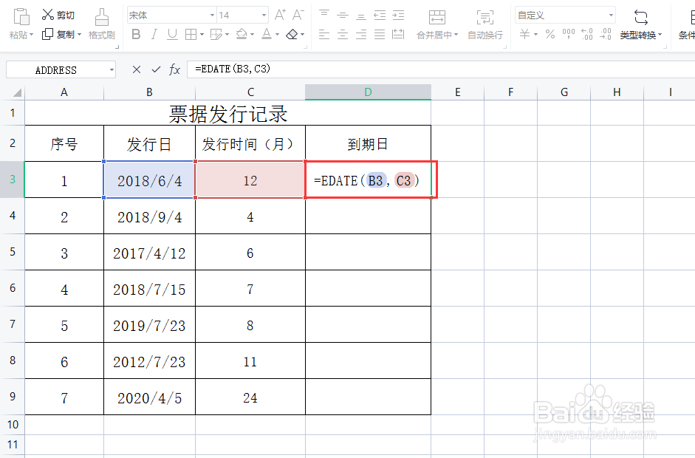Expand the Paste (粘贴) options arrow

pos(32,35)
